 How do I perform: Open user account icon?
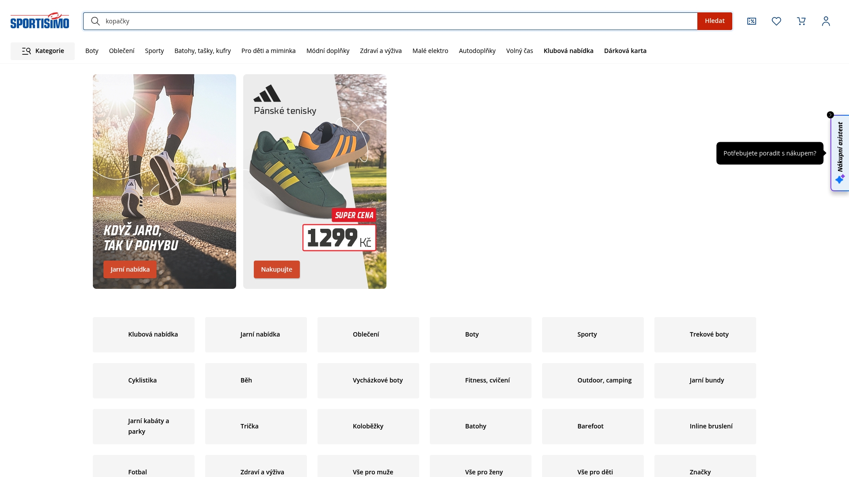[826, 21]
